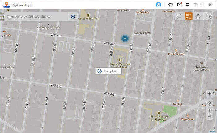Select the multi-spot route mode icon
Viewport: 217px width, 133px height.
point(189,16)
